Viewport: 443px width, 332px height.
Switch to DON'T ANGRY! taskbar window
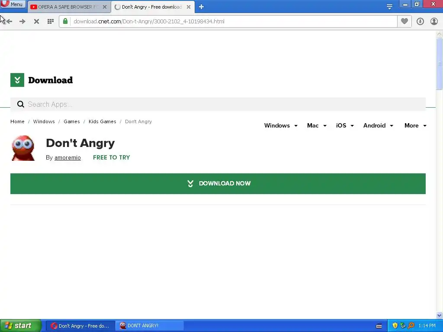(x=150, y=326)
